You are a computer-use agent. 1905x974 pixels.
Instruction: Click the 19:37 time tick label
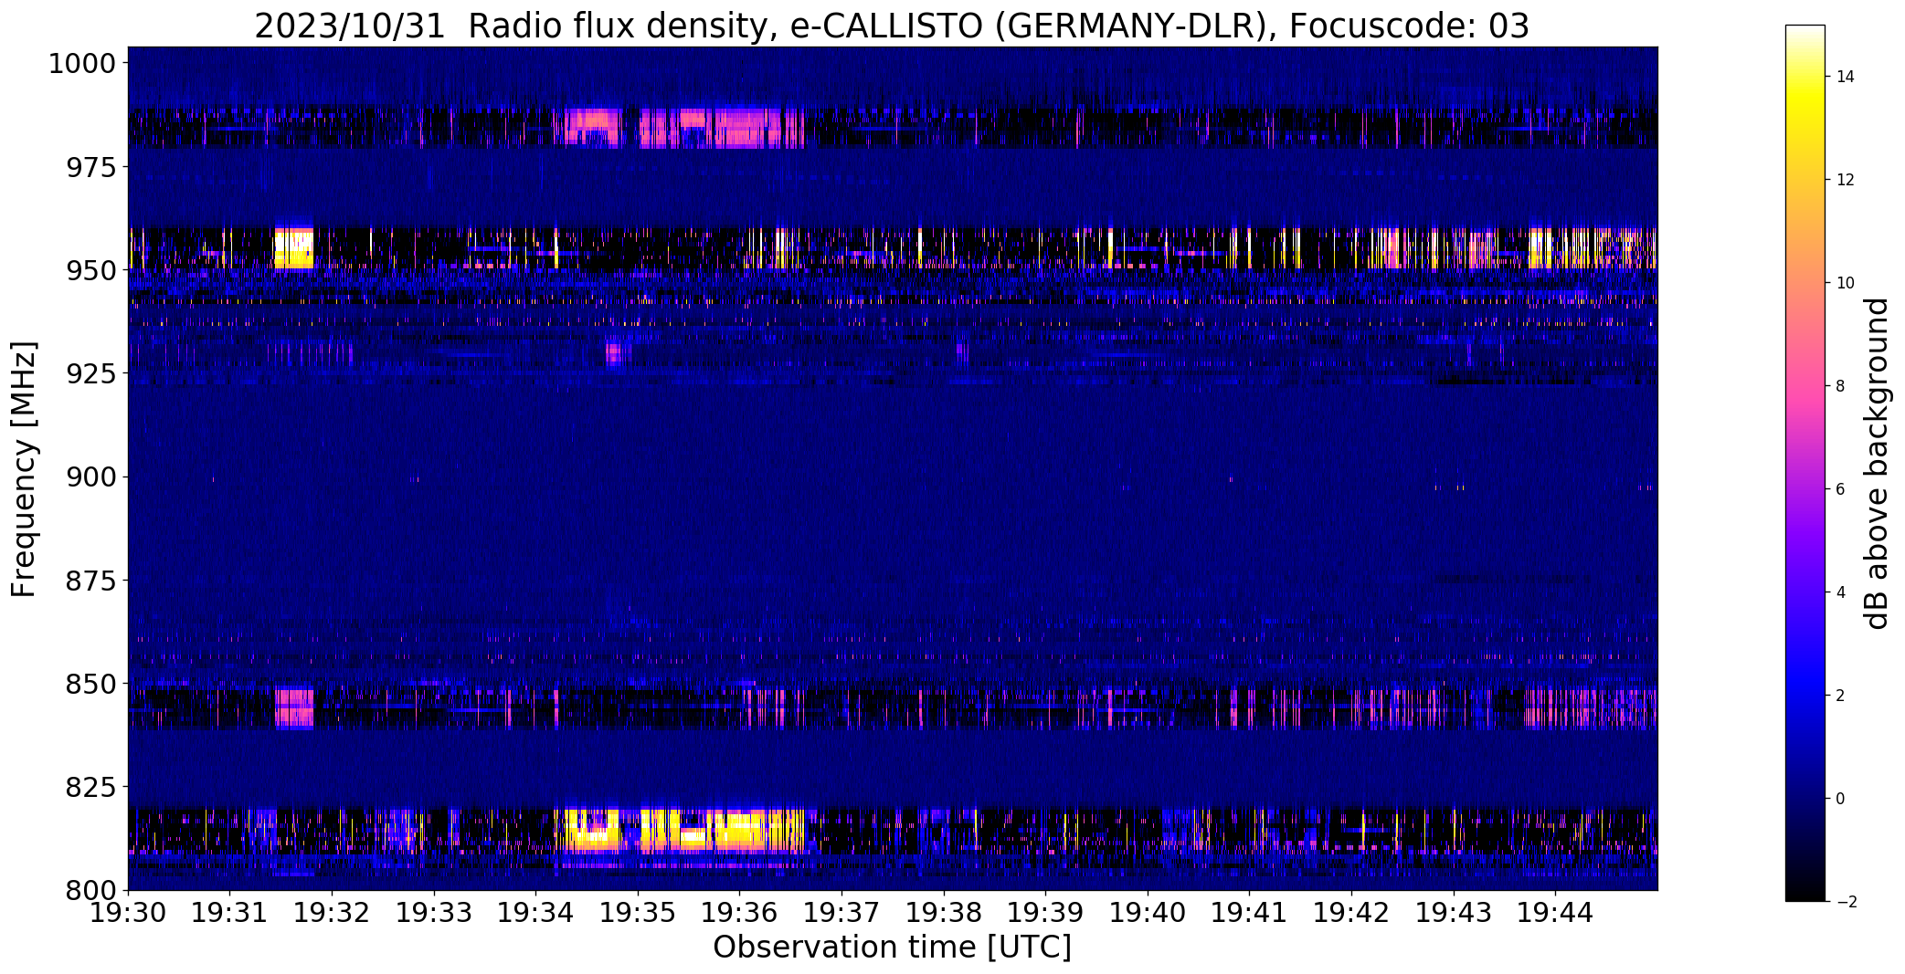841,913
